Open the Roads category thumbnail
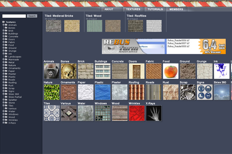 154,92
